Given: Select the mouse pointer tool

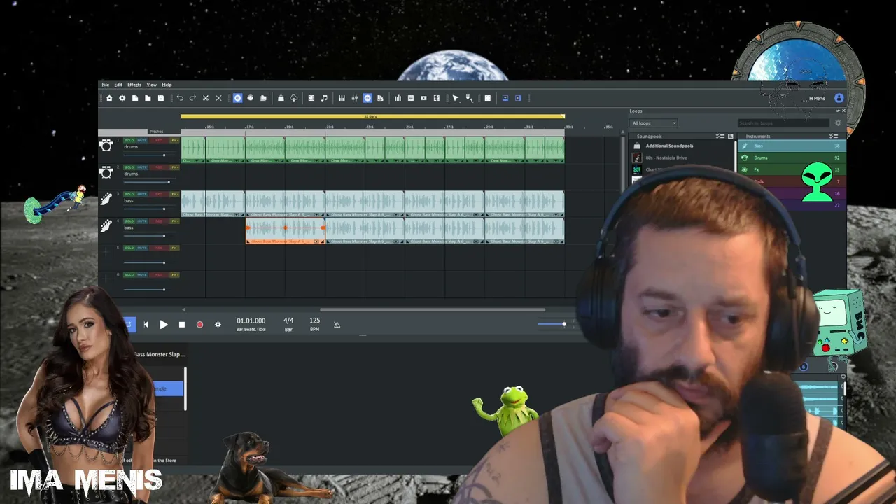Looking at the screenshot, I should pos(456,98).
